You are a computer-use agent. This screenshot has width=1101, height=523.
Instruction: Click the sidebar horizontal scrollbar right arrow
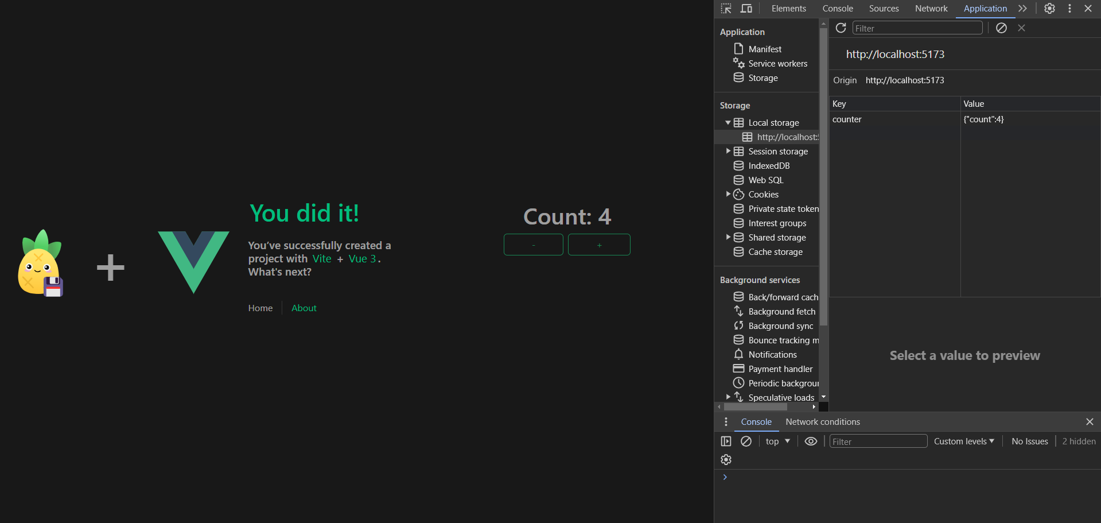[x=814, y=407]
